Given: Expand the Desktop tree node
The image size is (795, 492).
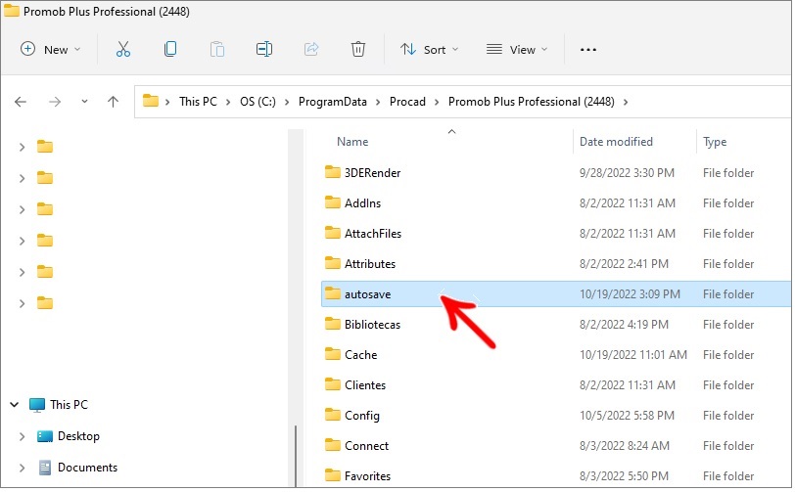Looking at the screenshot, I should pos(22,436).
